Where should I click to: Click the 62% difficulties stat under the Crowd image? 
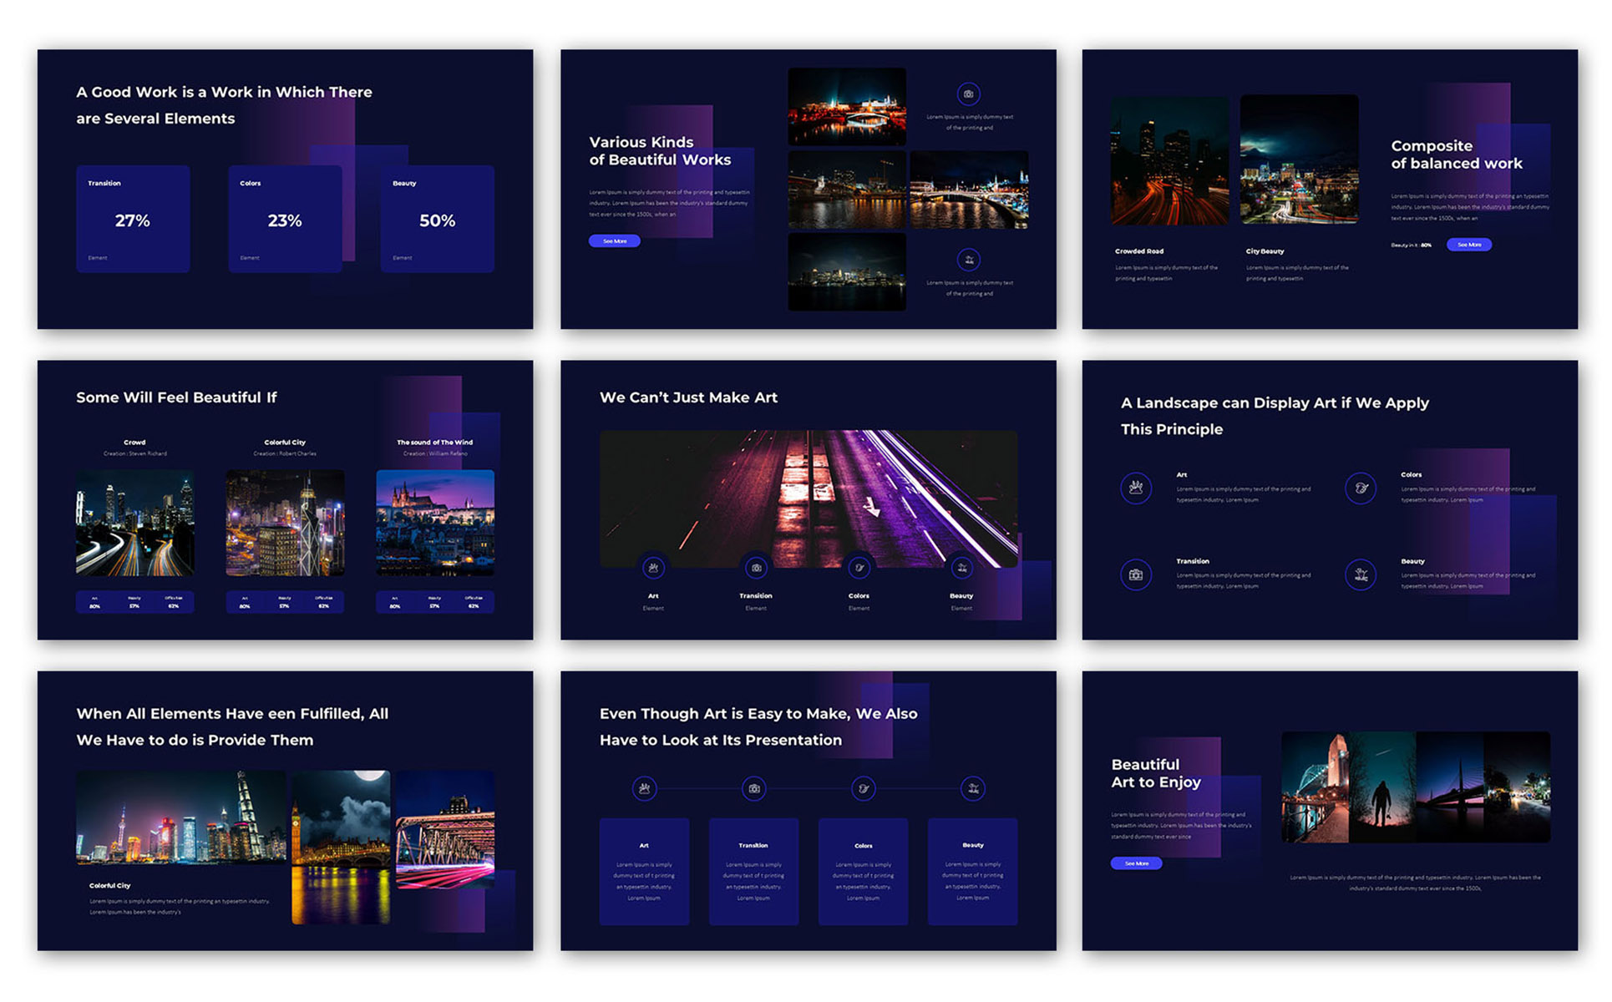point(175,602)
